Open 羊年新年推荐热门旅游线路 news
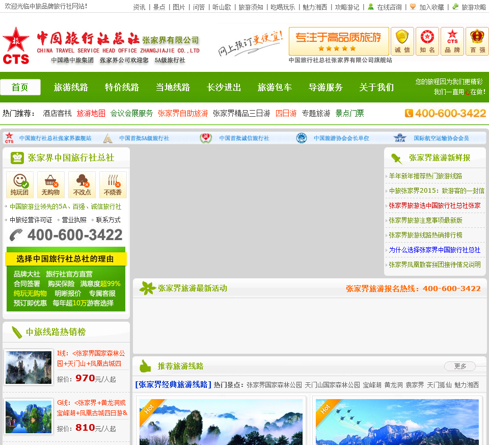This screenshot has height=445, width=489. [425, 176]
